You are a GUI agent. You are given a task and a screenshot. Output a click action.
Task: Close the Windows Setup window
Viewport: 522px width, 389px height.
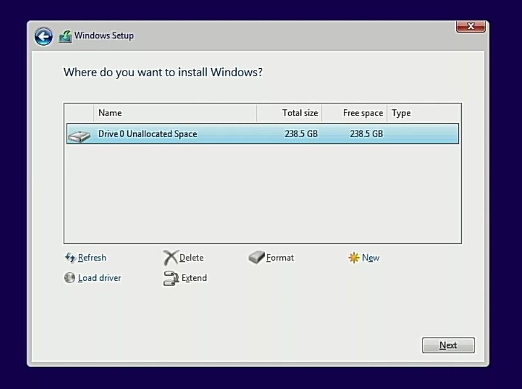[x=470, y=27]
